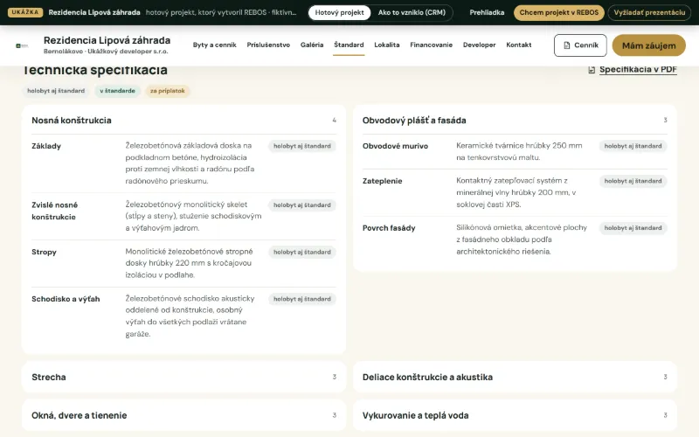
Task: Switch to Hotový projekt view
Action: (x=339, y=12)
